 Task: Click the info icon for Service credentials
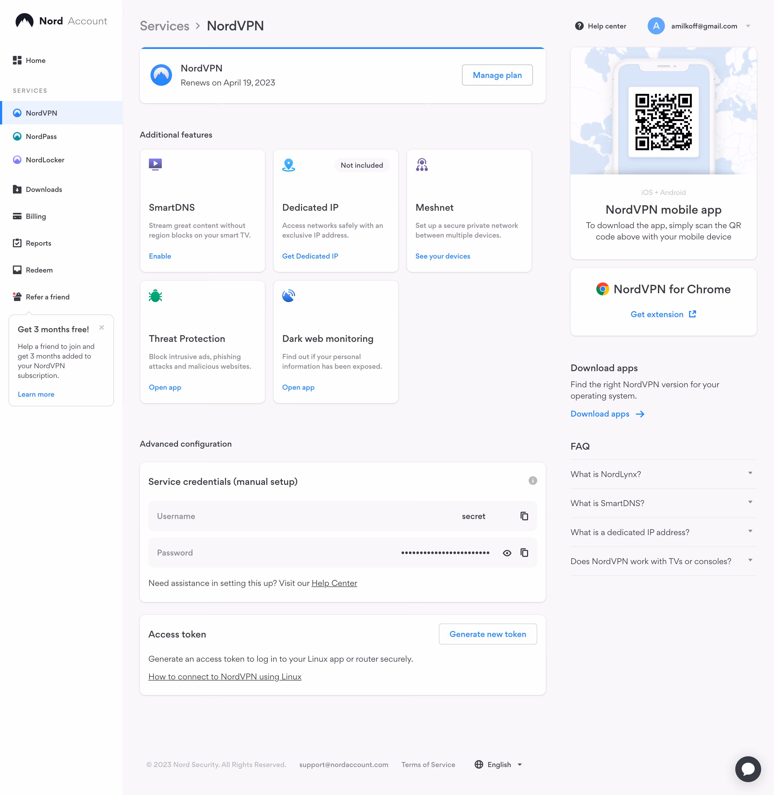[533, 481]
